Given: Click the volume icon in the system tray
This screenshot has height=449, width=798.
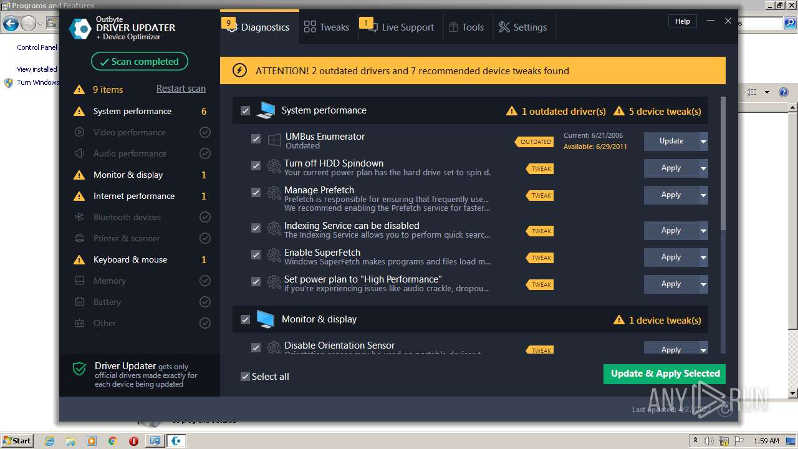Looking at the screenshot, I should (708, 441).
